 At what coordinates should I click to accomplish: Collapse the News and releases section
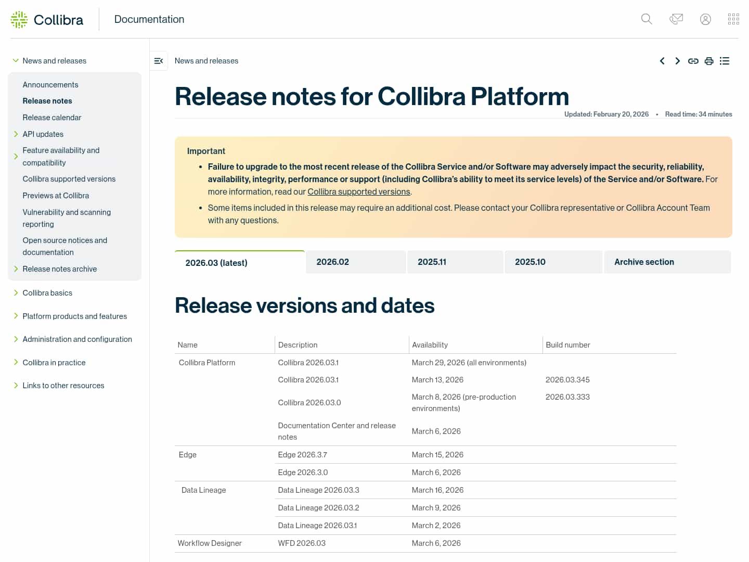16,61
